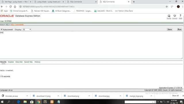
Task: Close the Edit Page pubg cheats tab
Action: point(30,2)
